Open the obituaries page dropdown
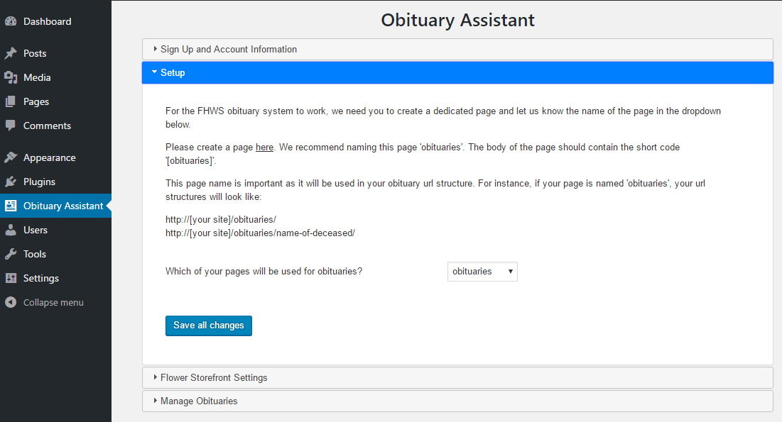 coord(482,272)
